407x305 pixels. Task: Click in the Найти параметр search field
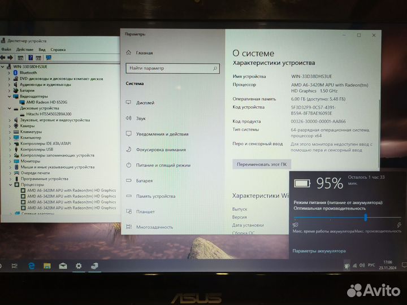(x=172, y=68)
